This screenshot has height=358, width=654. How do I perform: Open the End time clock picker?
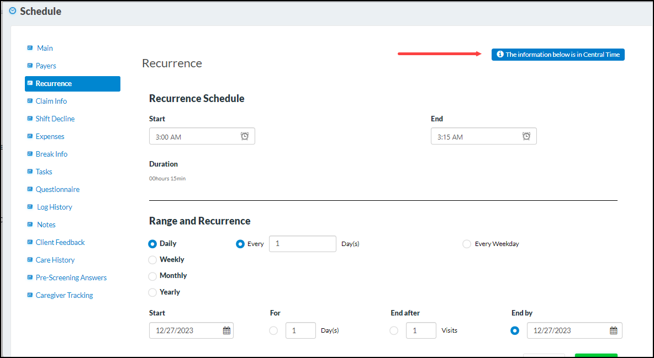(x=526, y=136)
